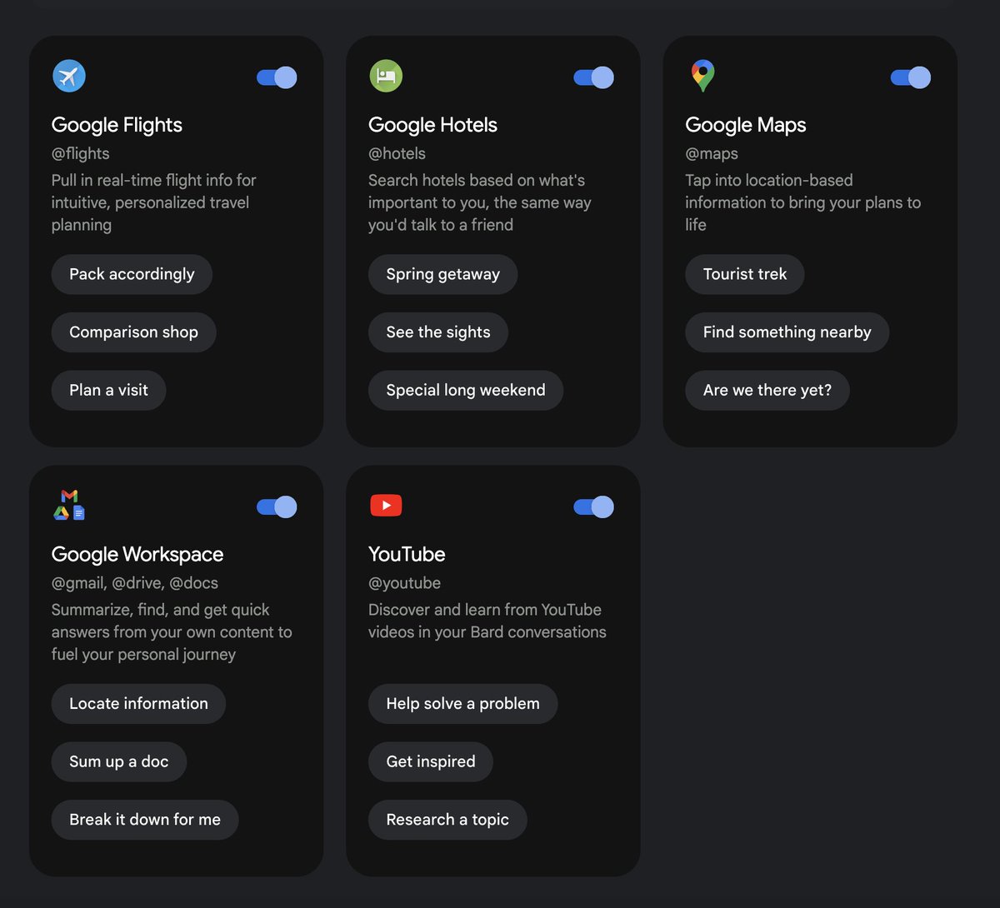Click the @youtube handle text
The width and height of the screenshot is (1000, 908).
coord(404,583)
